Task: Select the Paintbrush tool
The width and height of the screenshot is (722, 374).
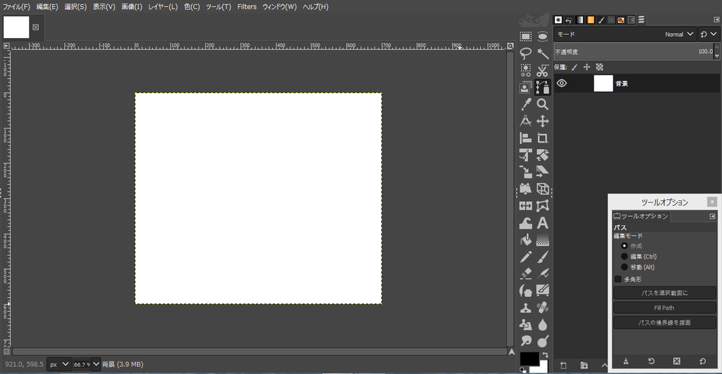Action: tap(543, 257)
